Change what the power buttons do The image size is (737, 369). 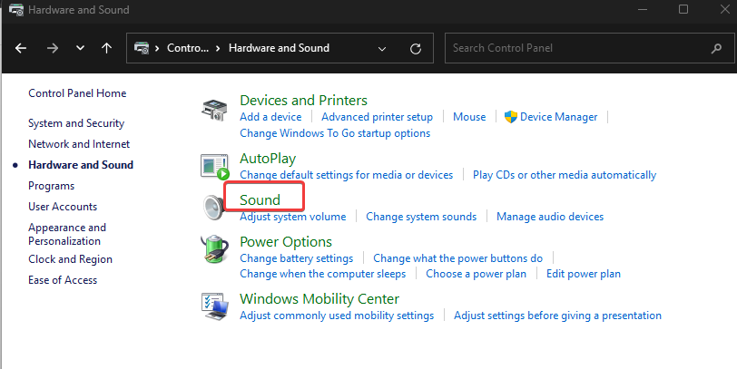tap(457, 258)
